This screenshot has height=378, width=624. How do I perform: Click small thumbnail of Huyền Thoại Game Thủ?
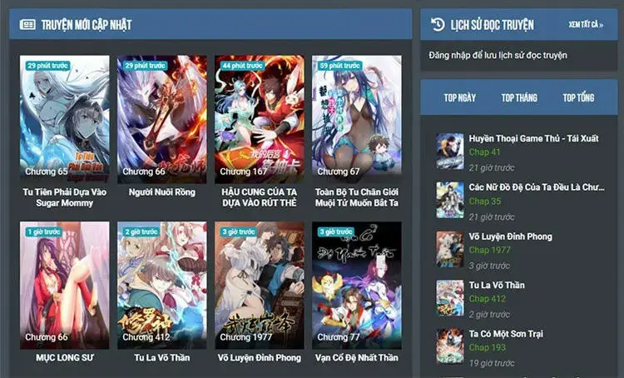(x=449, y=152)
